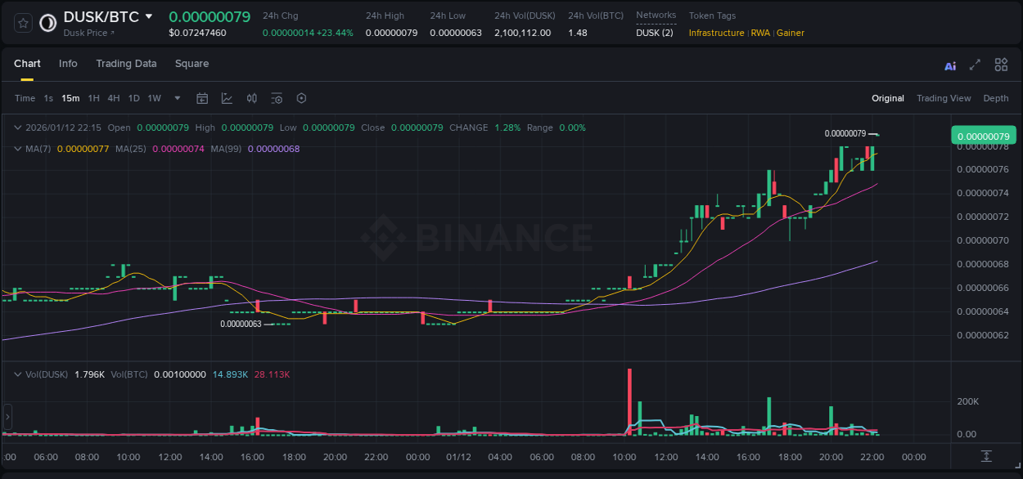Toggle the favorite star for DUSK/BTC
This screenshot has width=1023, height=479.
click(x=21, y=23)
